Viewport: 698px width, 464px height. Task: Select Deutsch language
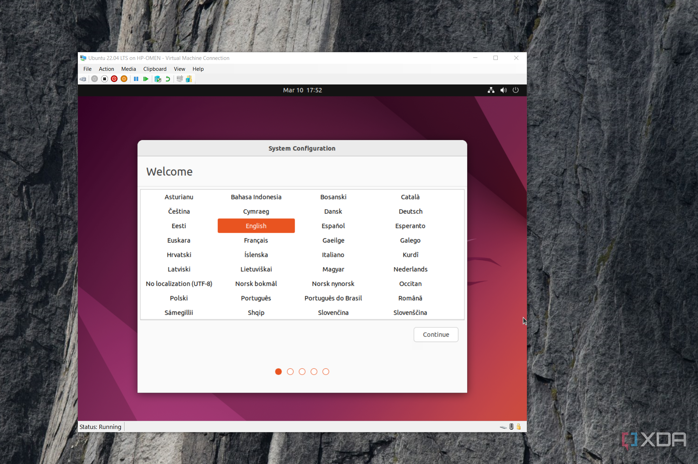click(410, 211)
